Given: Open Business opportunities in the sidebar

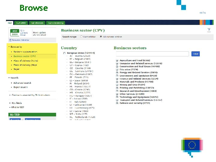Looking at the screenshot, I should click(25, 52).
